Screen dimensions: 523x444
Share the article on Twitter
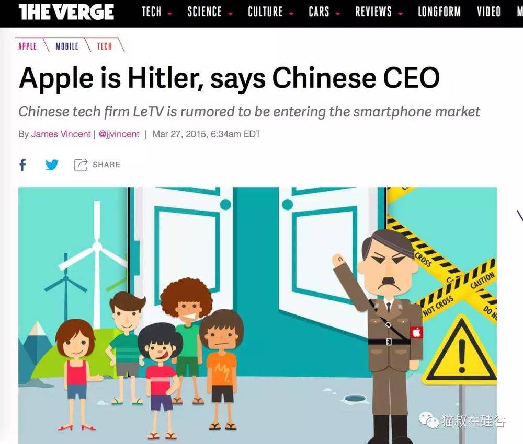tap(52, 165)
